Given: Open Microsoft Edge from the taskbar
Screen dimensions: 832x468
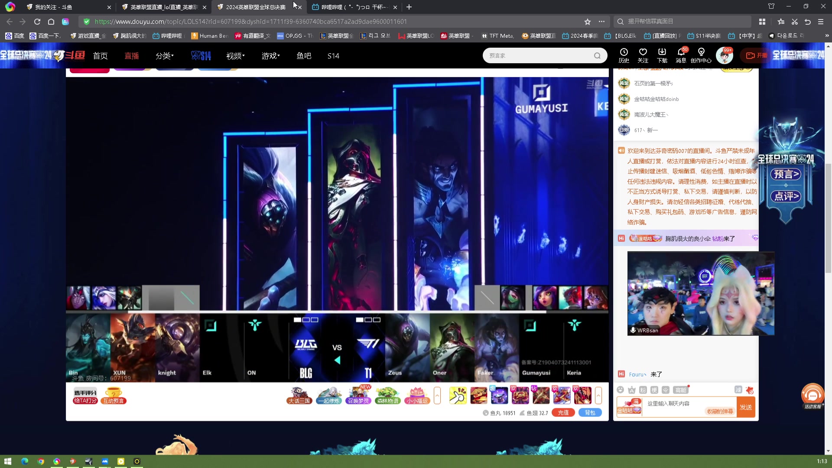Looking at the screenshot, I should click(x=25, y=461).
